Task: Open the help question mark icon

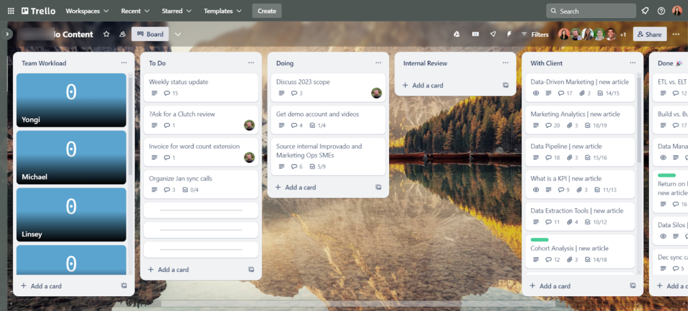Action: click(x=661, y=11)
